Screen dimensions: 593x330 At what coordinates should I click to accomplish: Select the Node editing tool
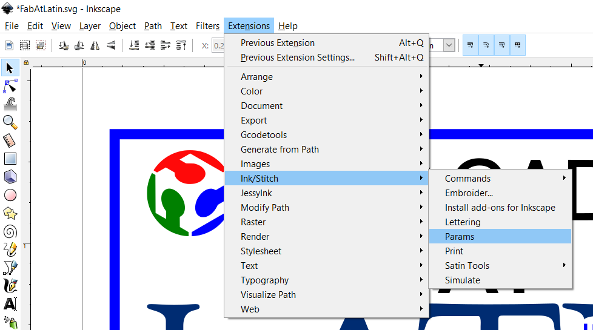(x=10, y=86)
